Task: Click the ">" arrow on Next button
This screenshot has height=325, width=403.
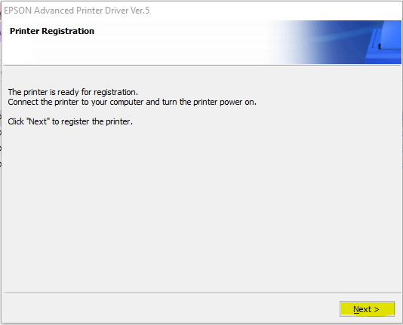Action: click(377, 310)
